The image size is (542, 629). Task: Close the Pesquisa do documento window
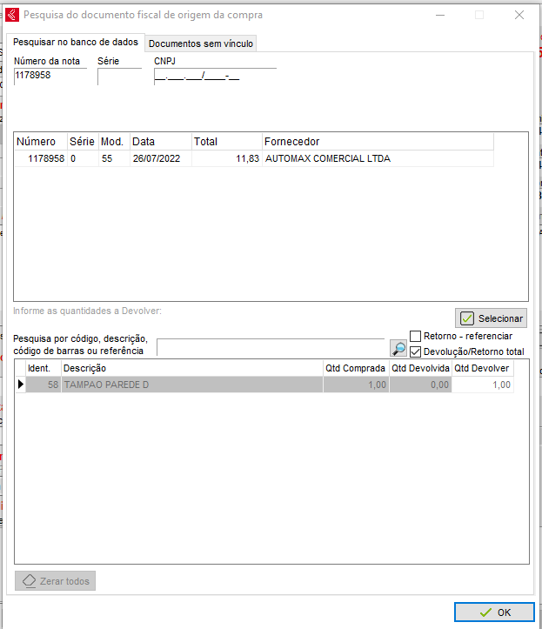[519, 15]
